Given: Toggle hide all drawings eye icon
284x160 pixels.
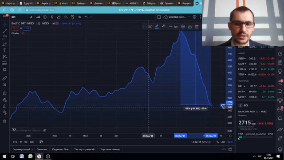Looking at the screenshot, I should pyautogui.click(x=4, y=112).
